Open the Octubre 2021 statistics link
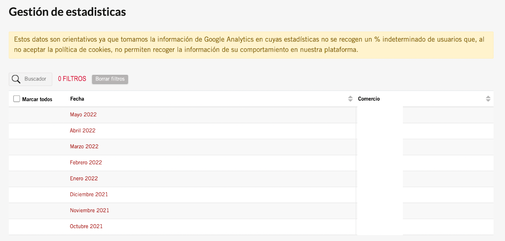505x241 pixels. 86,226
